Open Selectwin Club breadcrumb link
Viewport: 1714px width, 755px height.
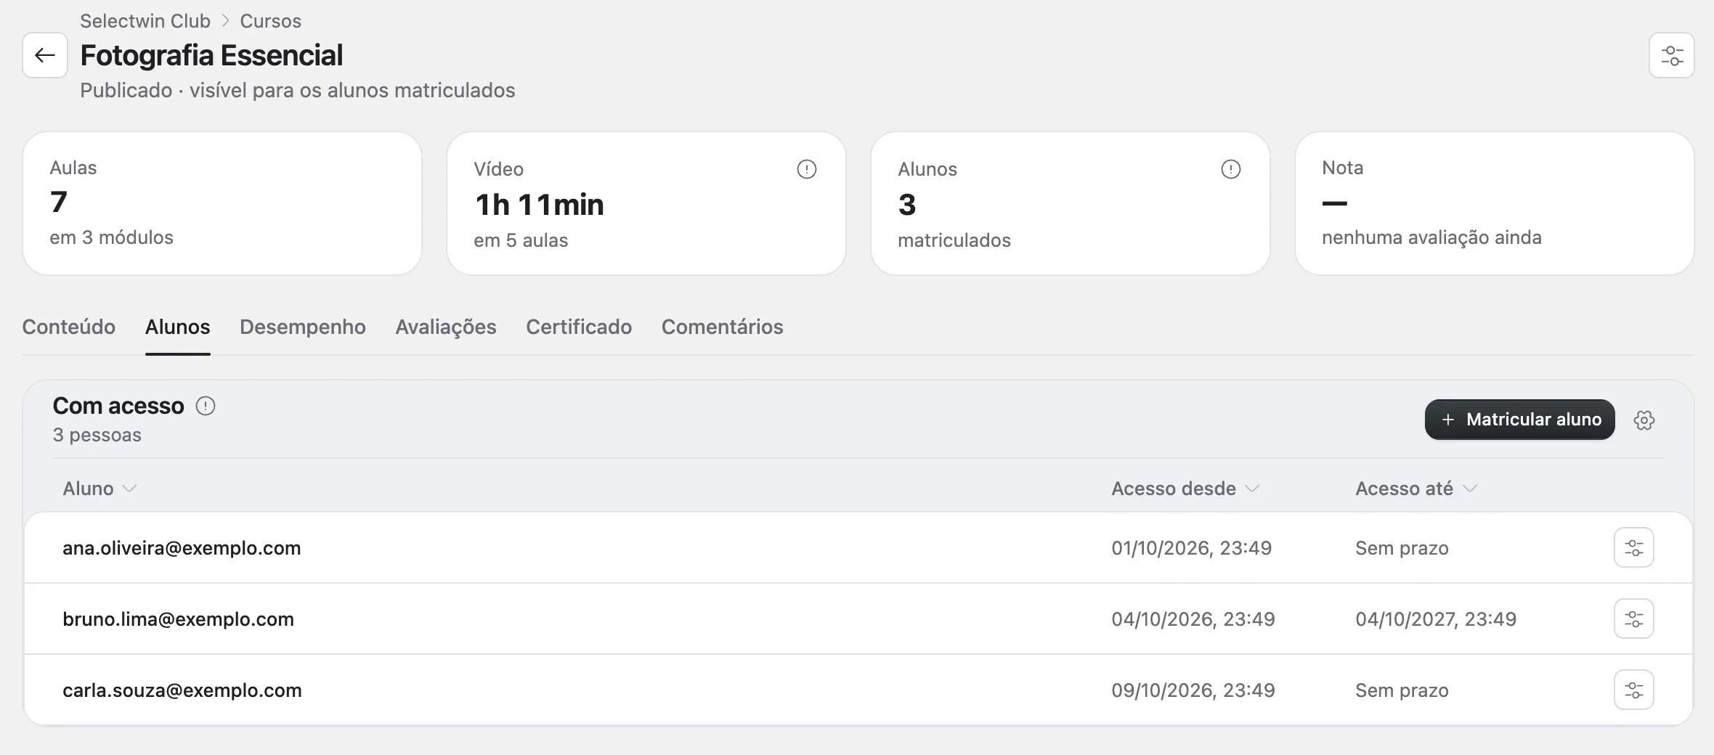click(145, 21)
